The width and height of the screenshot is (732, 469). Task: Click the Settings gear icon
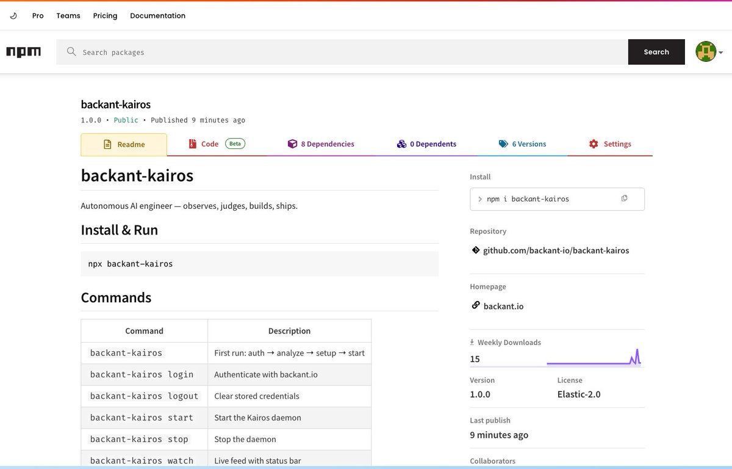(x=594, y=144)
